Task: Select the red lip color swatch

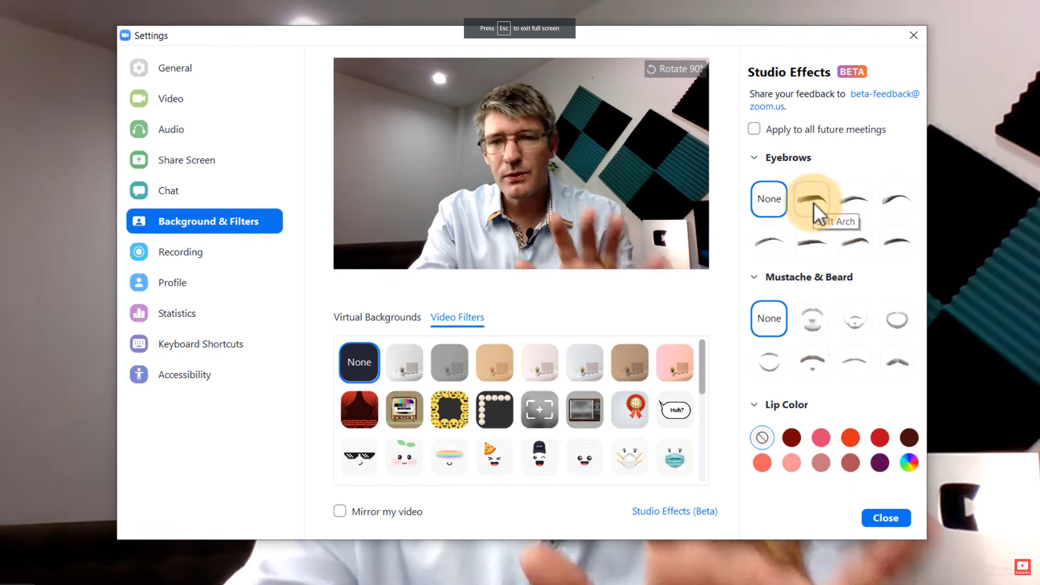Action: click(879, 436)
